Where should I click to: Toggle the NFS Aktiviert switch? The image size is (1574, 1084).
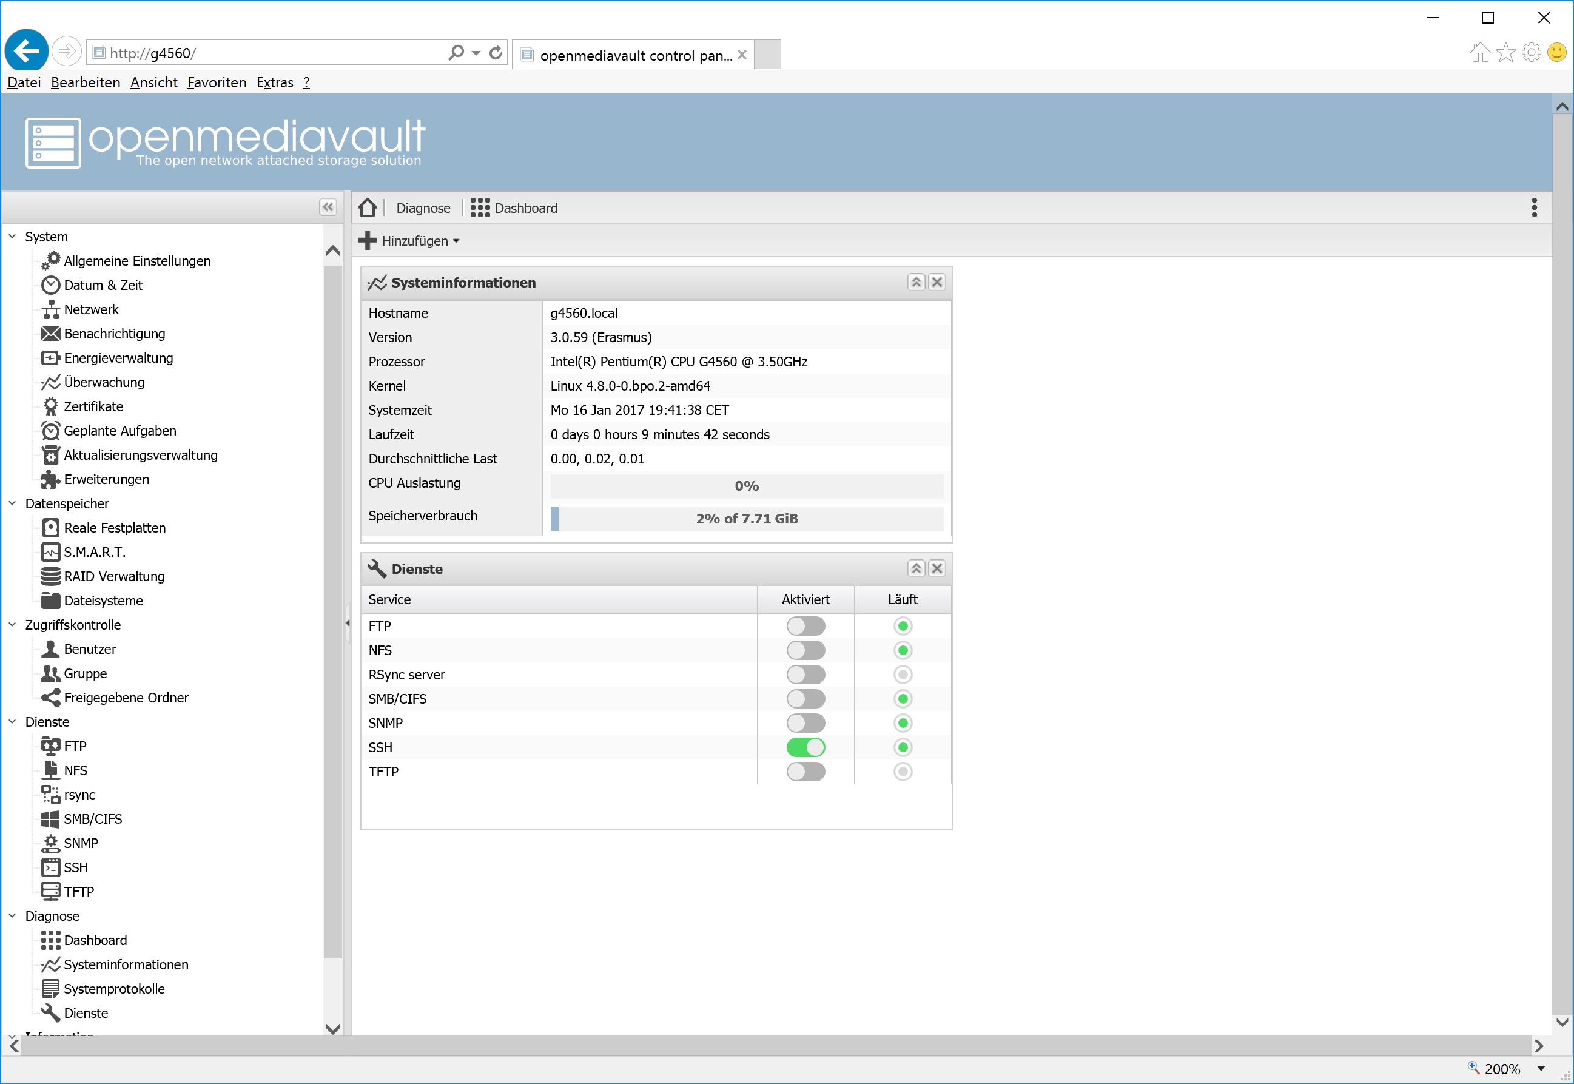[x=805, y=651]
